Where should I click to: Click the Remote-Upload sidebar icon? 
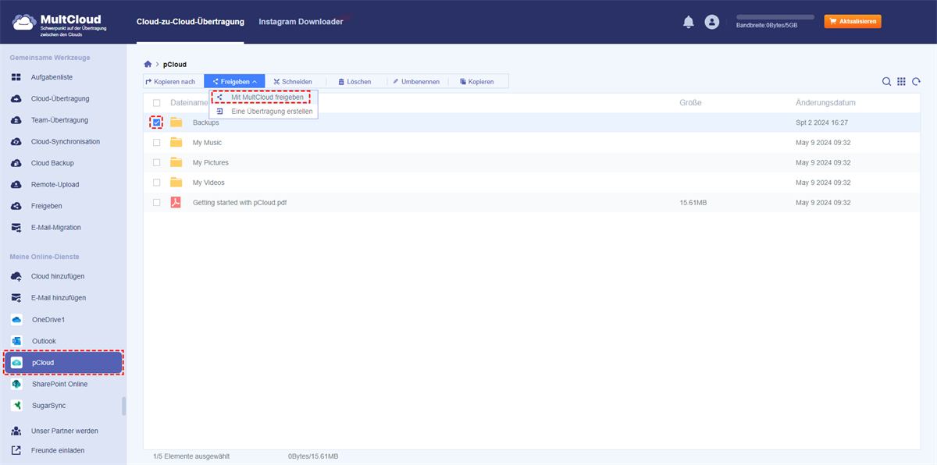click(x=16, y=185)
